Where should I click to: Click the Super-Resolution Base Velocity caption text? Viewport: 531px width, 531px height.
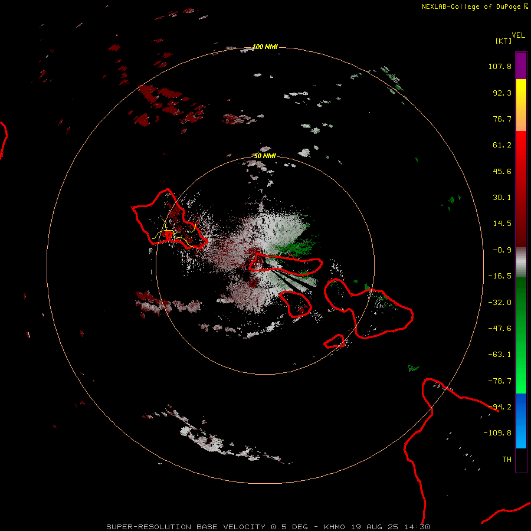pyautogui.click(x=268, y=527)
